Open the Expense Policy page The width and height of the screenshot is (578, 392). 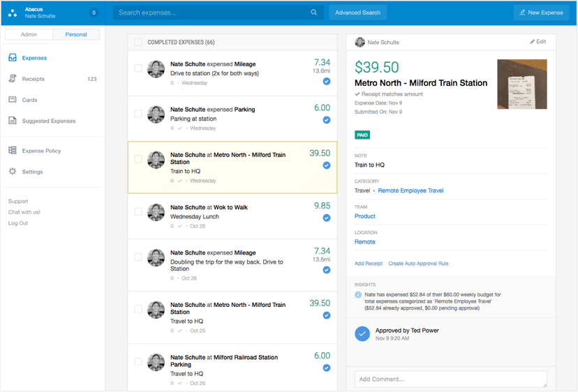[x=41, y=151]
